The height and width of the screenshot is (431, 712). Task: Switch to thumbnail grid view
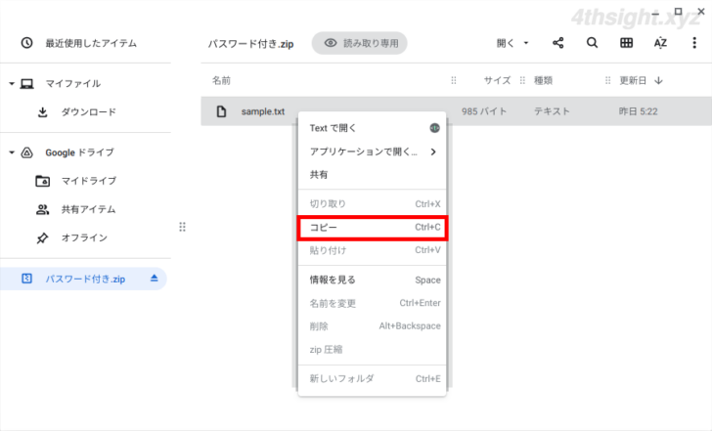(x=626, y=43)
